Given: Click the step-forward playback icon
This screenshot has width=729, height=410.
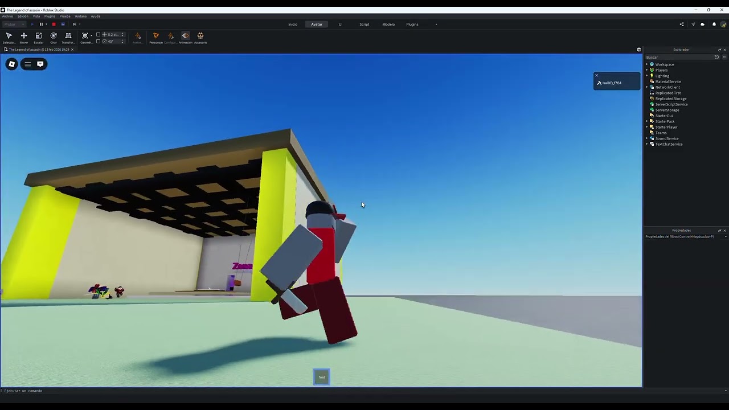Looking at the screenshot, I should coord(74,24).
